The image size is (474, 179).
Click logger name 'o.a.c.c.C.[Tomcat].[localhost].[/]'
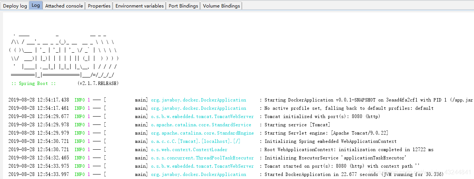click(195, 141)
